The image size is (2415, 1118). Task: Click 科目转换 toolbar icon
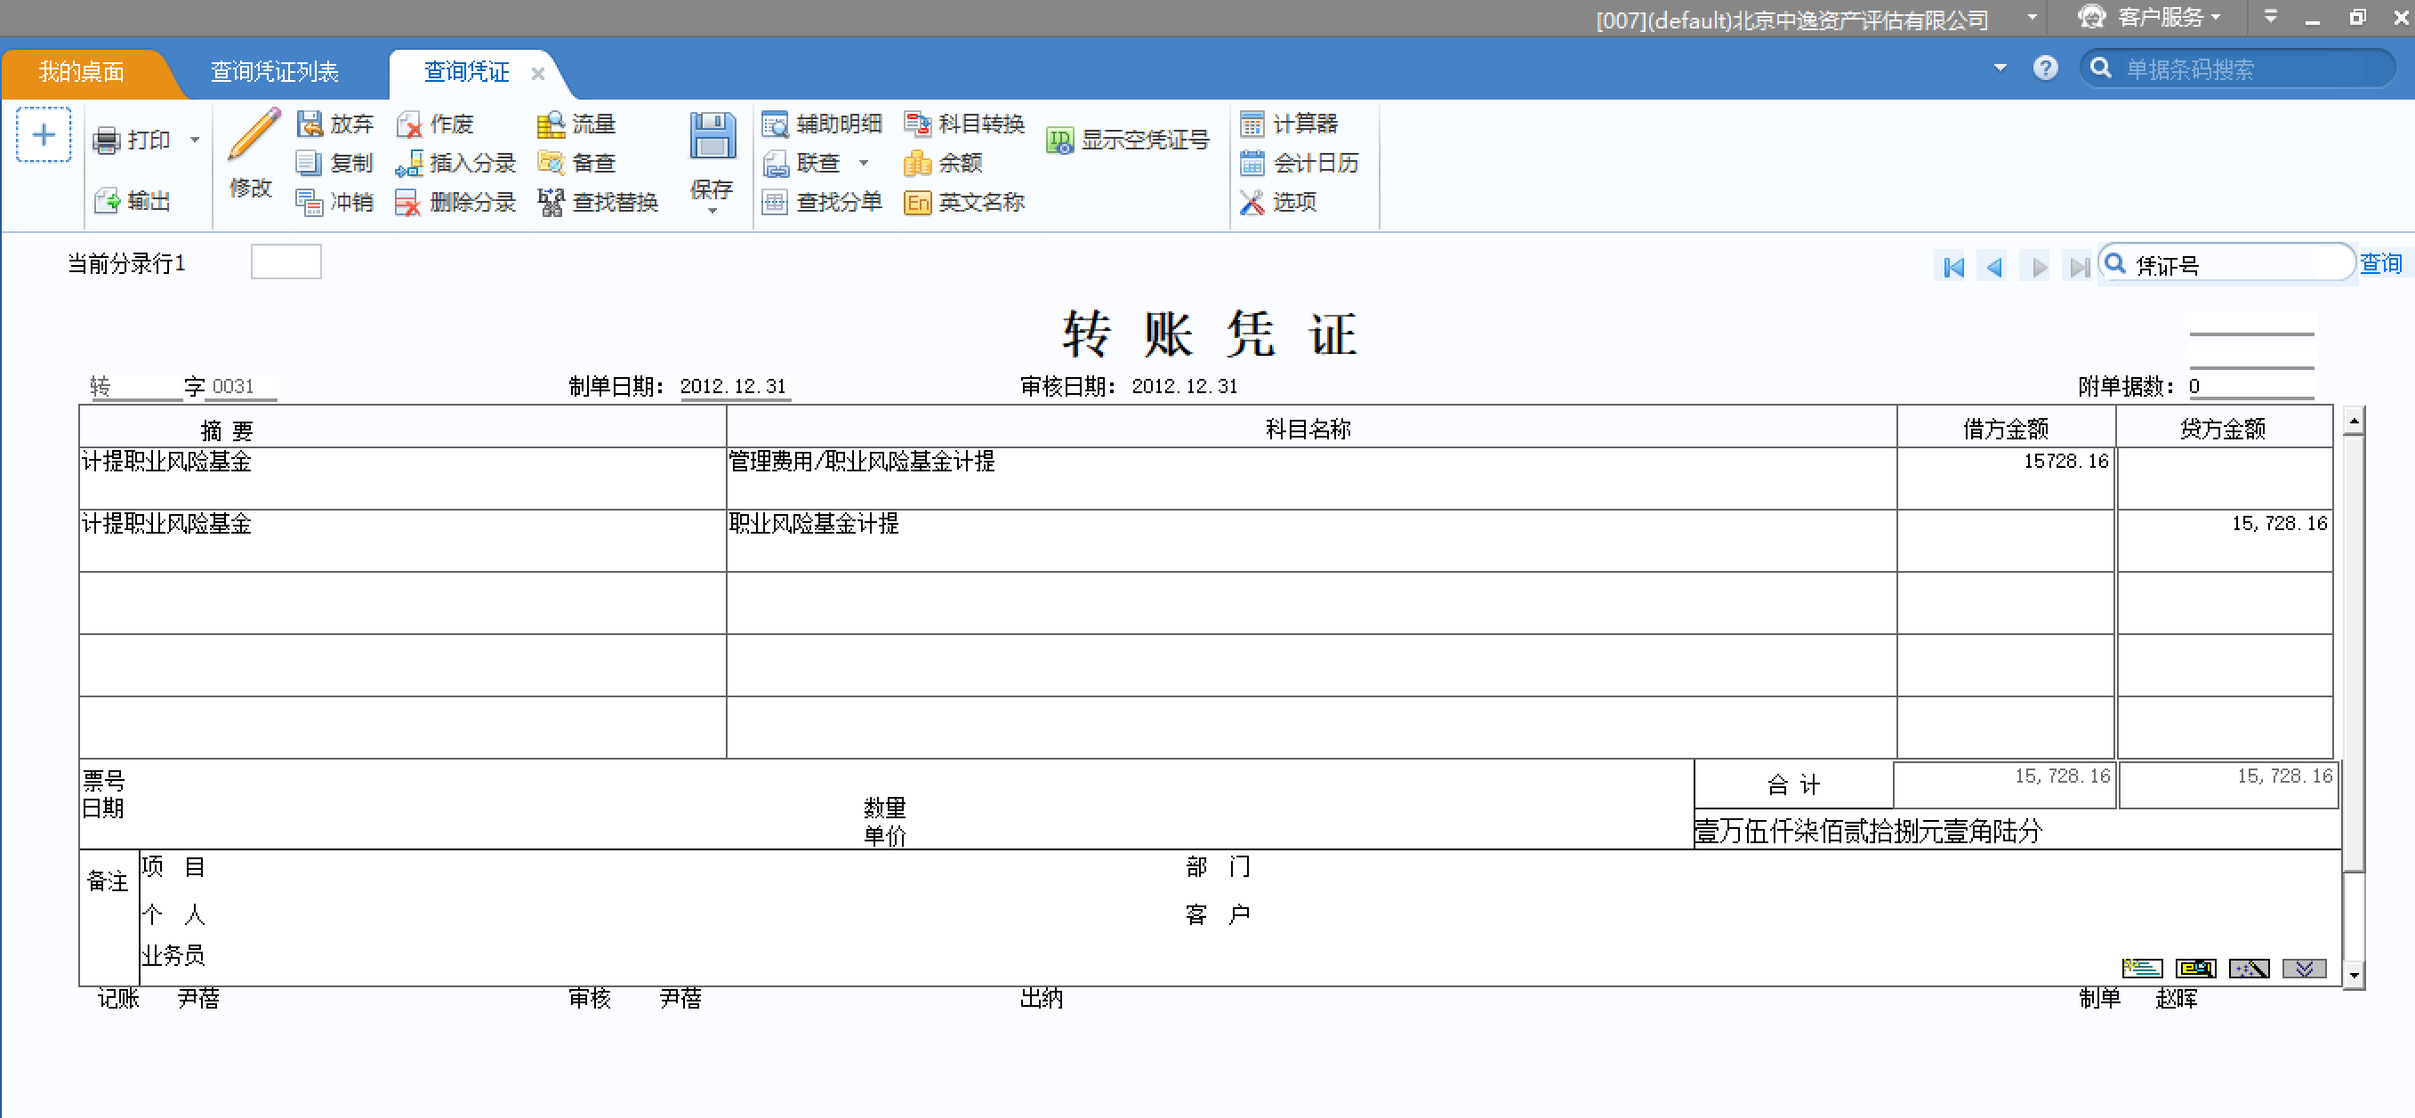click(917, 124)
